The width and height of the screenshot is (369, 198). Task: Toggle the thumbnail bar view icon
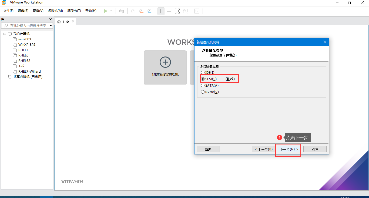169,11
